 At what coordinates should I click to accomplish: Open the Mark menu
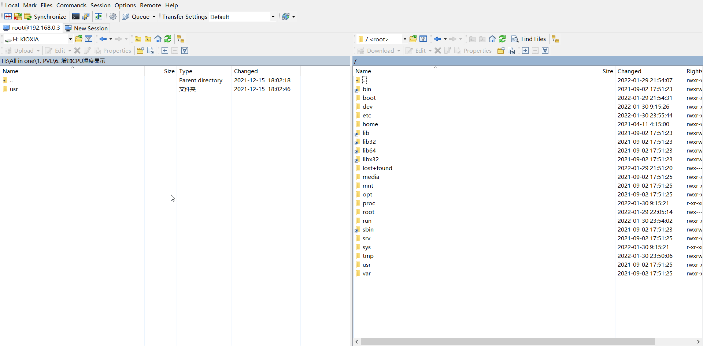coord(30,5)
